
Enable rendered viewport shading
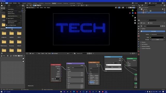click(134, 7)
